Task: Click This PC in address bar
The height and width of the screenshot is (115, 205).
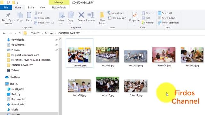Action: pos(35,33)
